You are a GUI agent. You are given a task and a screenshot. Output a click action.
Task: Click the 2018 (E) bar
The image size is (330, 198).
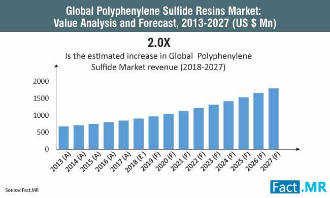pyautogui.click(x=139, y=134)
